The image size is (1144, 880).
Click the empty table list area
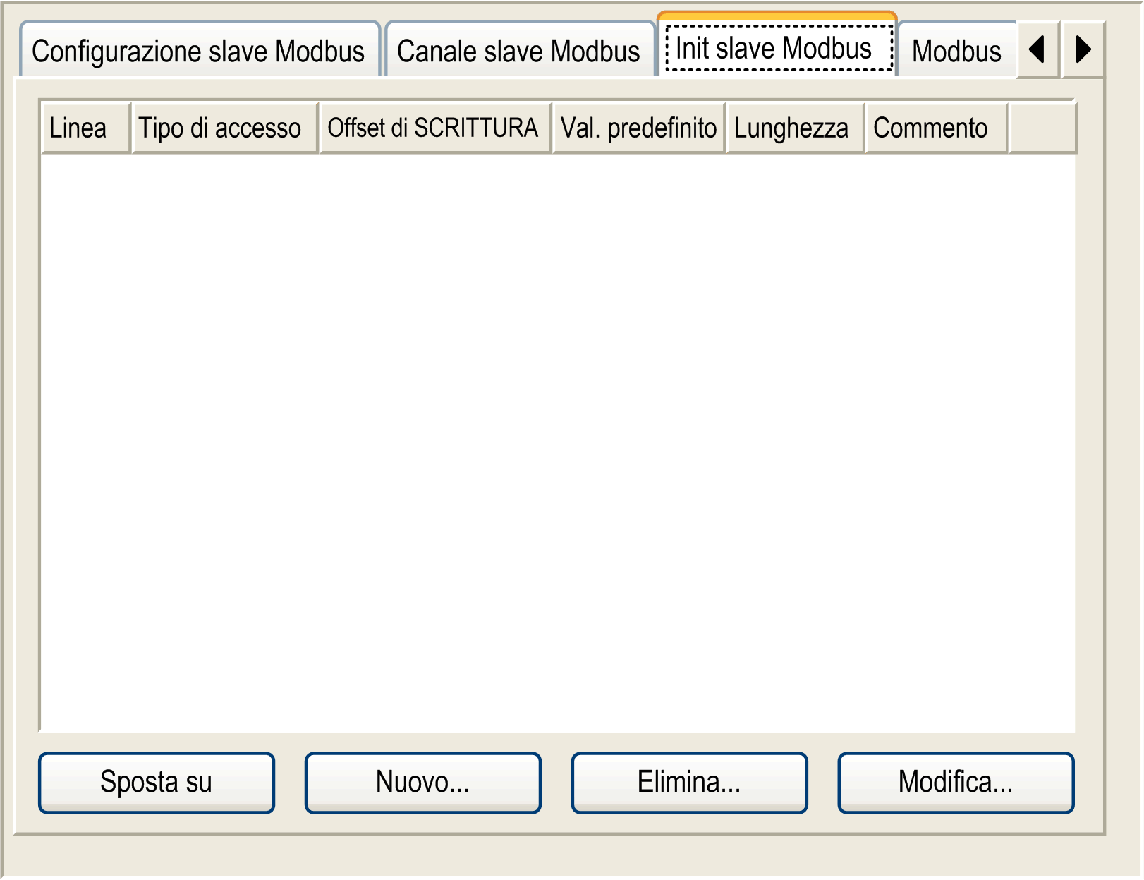(558, 442)
